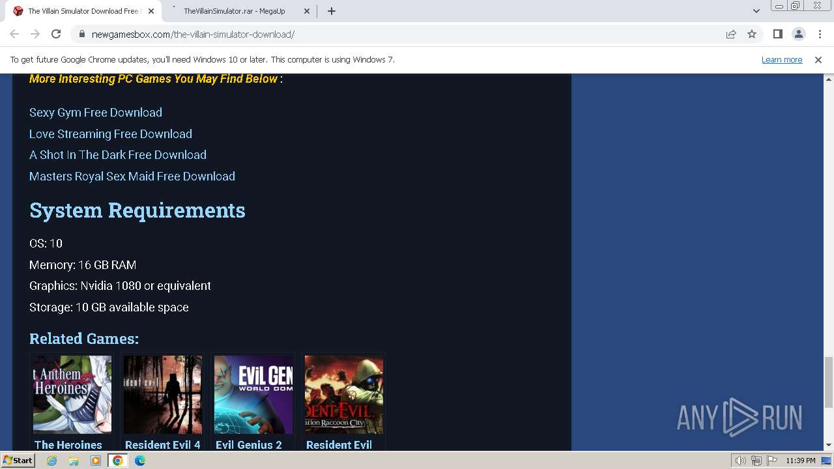834x469 pixels.
Task: Select the 'Related Games:' heading
Action: point(84,339)
